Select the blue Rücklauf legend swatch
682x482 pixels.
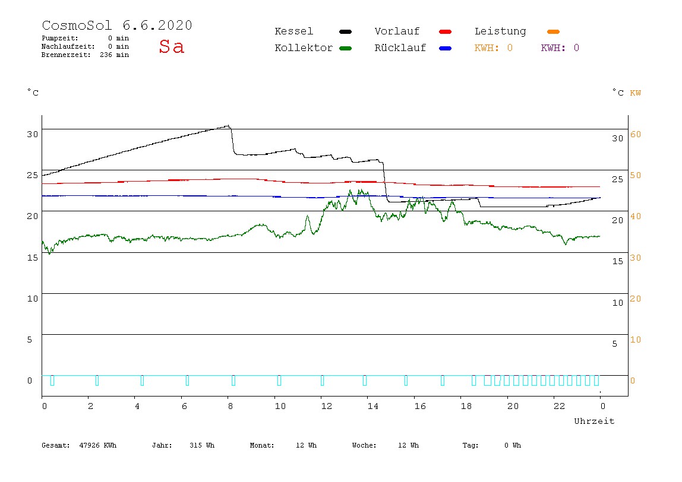[x=446, y=48]
